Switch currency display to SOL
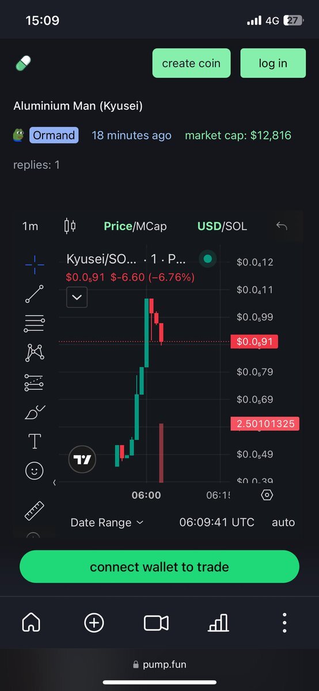This screenshot has height=691, width=319. coord(236,226)
